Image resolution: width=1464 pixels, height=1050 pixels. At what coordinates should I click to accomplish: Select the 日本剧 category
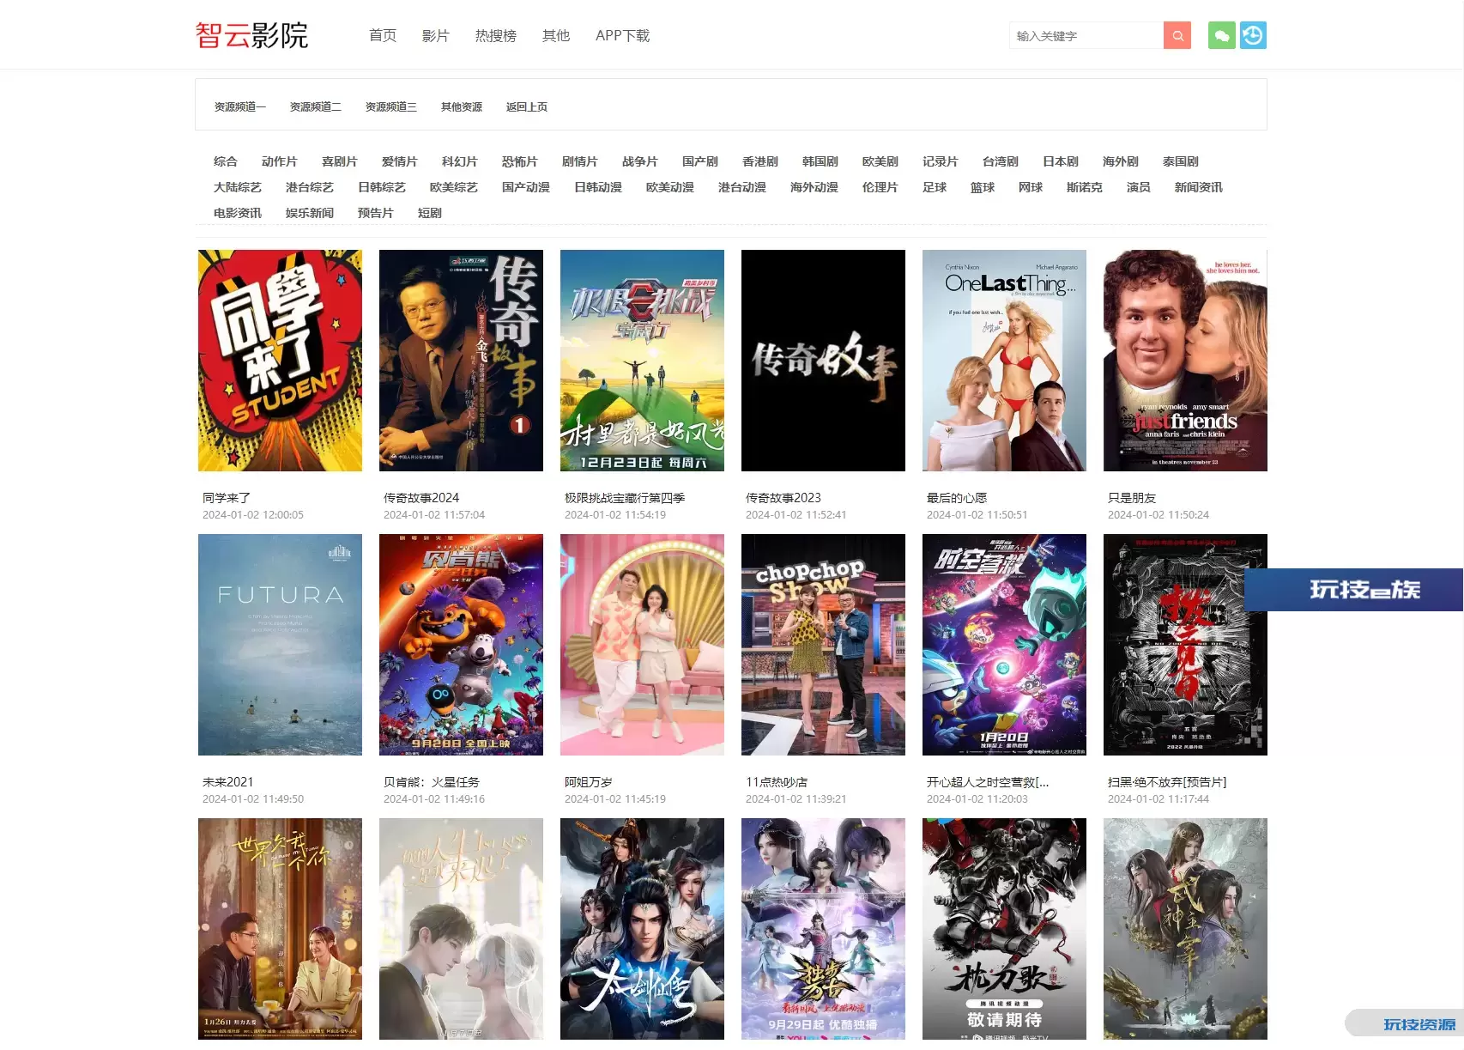tap(1061, 161)
